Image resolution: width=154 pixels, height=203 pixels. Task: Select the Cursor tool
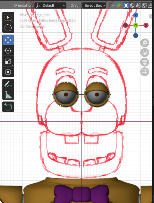(x=8, y=28)
